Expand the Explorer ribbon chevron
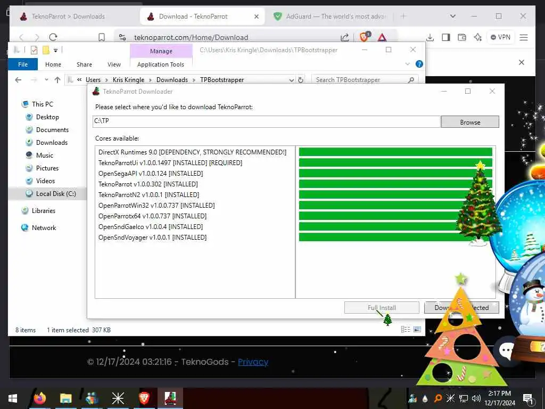This screenshot has width=545, height=409. tap(407, 64)
